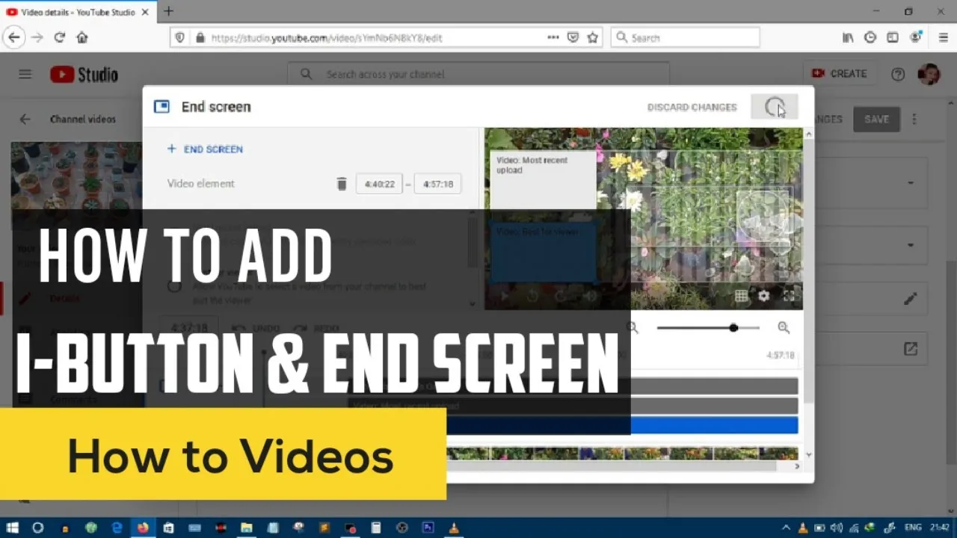The image size is (957, 538).
Task: Focus the 'Search across your channel' field
Action: (x=478, y=74)
